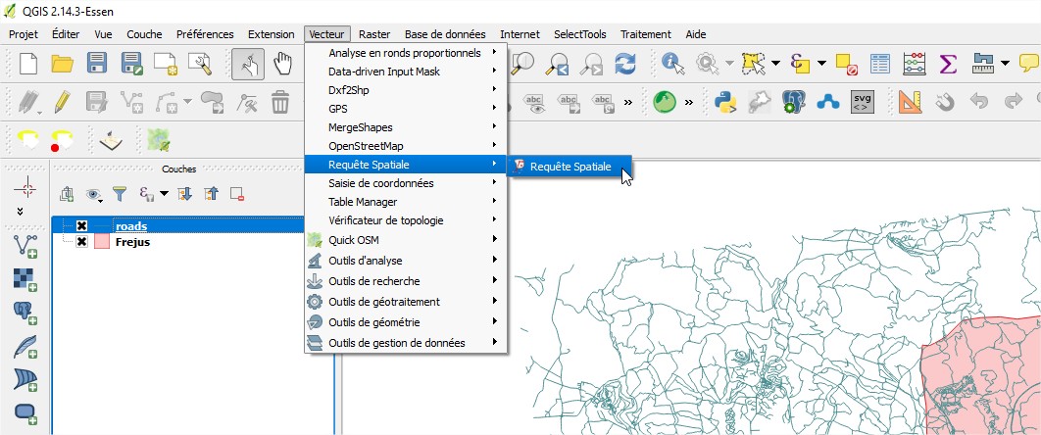1041x435 pixels.
Task: Deselect features from all layers
Action: pyautogui.click(x=847, y=64)
